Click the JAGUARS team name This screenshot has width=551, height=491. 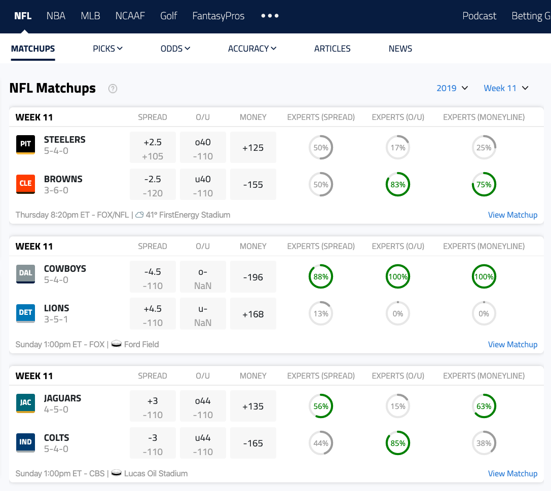tap(62, 398)
